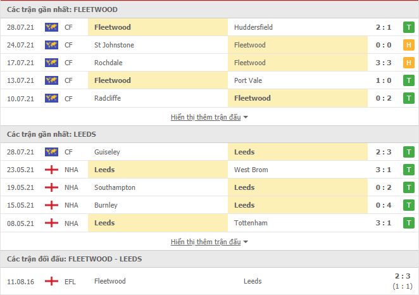
Task: Click the Southampton team name
Action: coord(115,187)
